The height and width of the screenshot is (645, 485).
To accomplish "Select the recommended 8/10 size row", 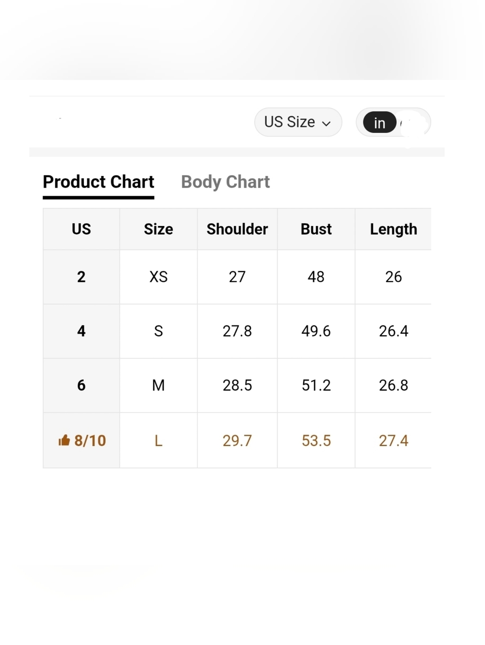I will (x=237, y=440).
